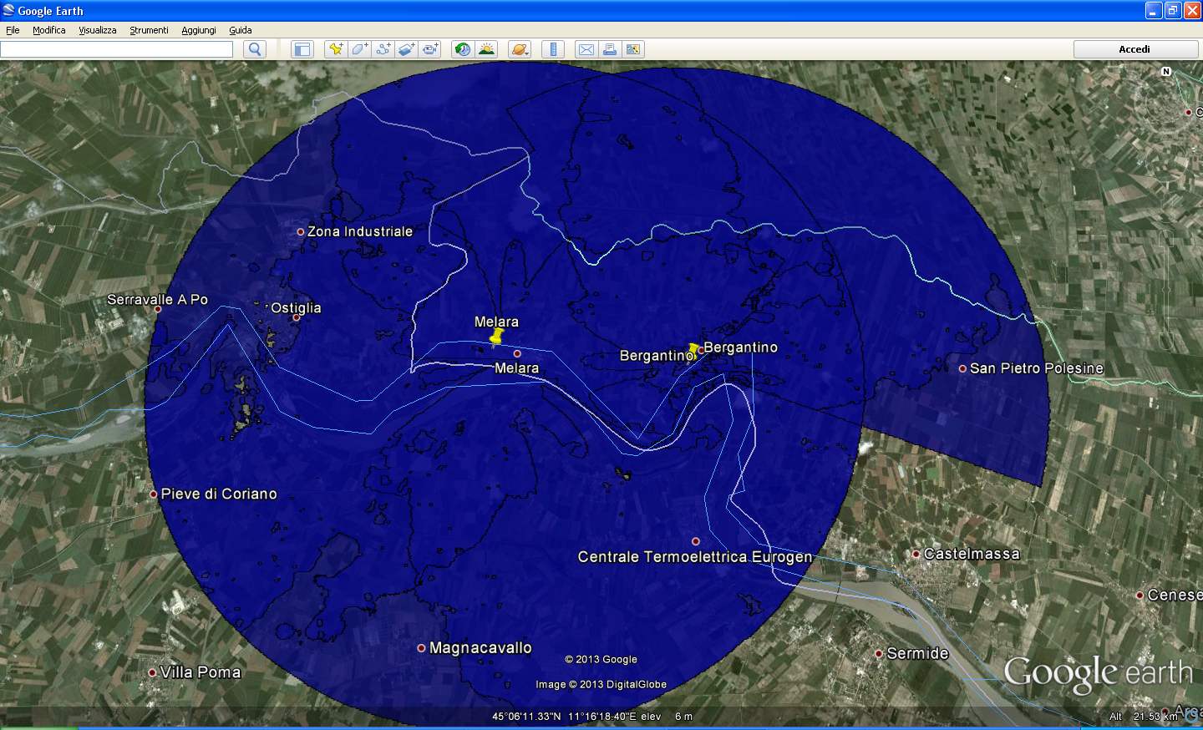This screenshot has width=1203, height=730.
Task: Expand the Aggiungi menu
Action: (199, 30)
